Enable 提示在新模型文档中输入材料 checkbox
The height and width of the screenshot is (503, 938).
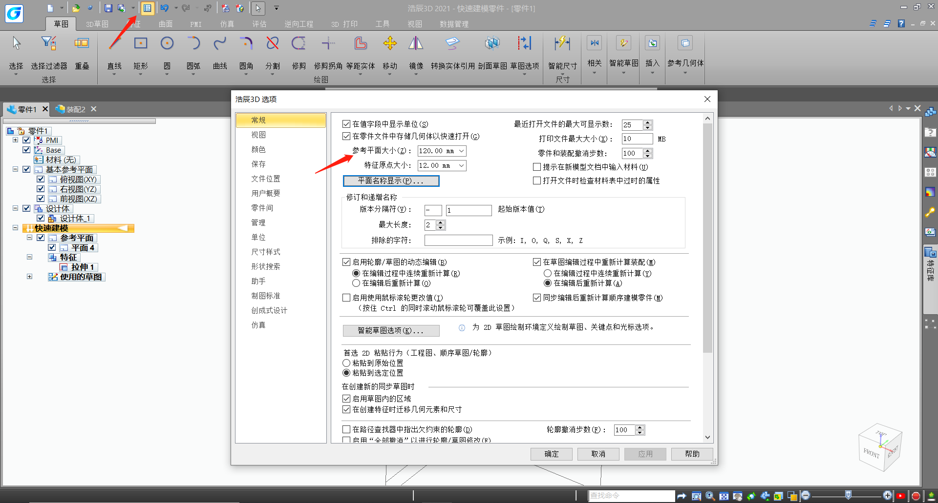tap(537, 167)
